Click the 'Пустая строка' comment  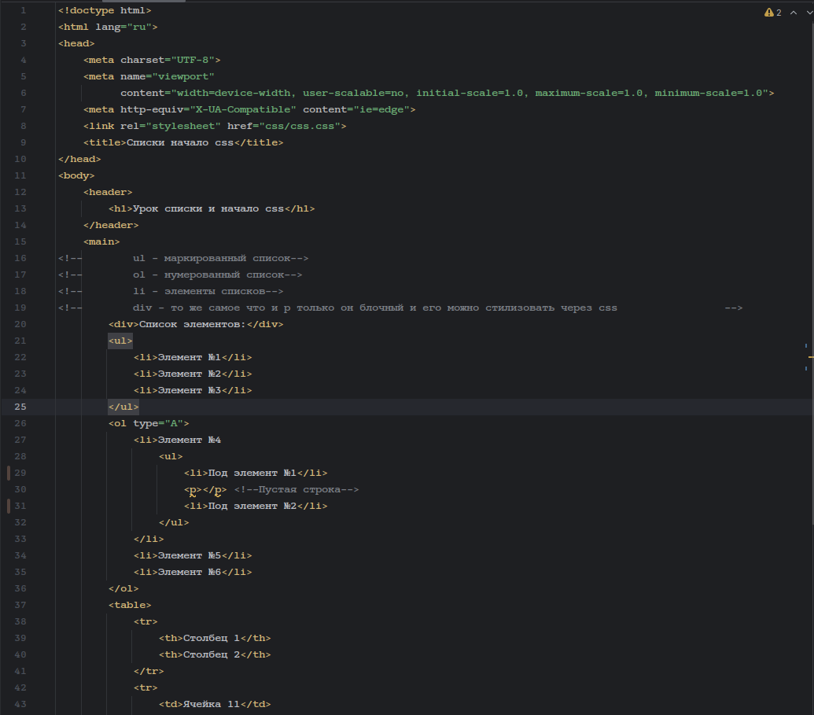pos(297,489)
